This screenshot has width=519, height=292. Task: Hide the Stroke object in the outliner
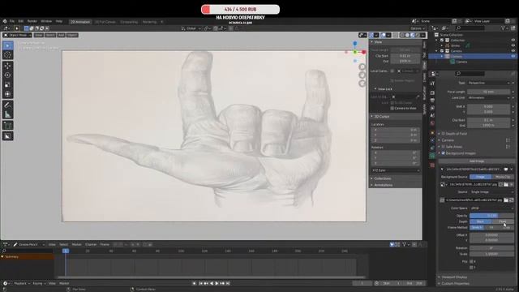click(513, 45)
